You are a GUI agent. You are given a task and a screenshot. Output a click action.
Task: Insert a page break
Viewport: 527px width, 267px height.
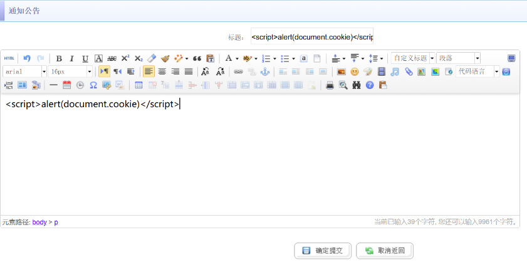(8, 85)
